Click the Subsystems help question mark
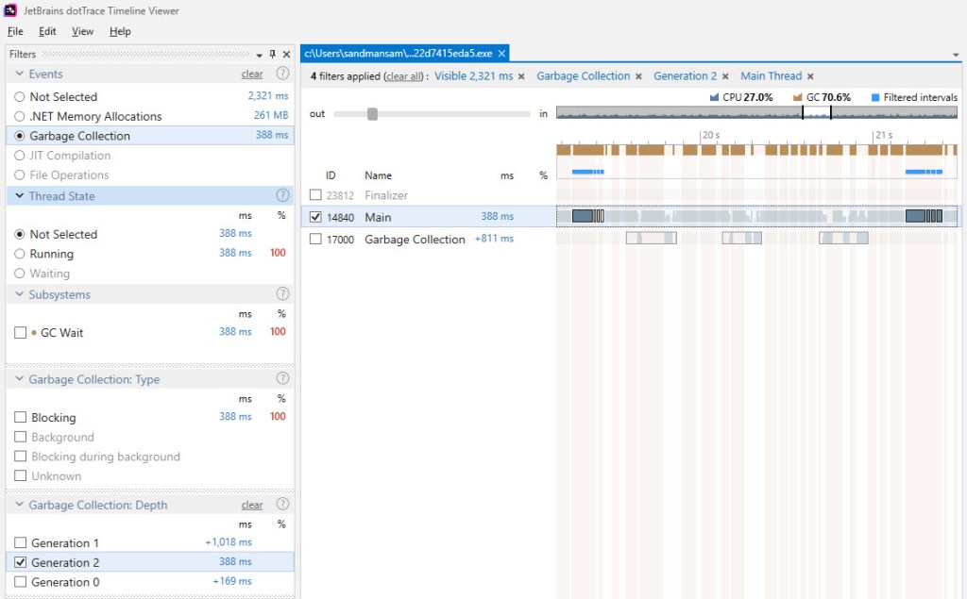The height and width of the screenshot is (599, 967). (281, 294)
